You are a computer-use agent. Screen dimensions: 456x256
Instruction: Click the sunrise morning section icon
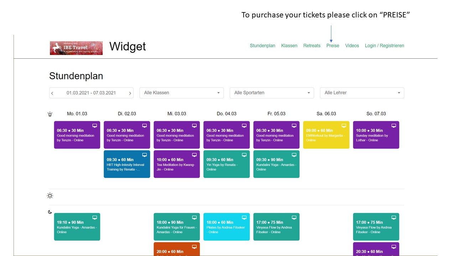(x=50, y=114)
